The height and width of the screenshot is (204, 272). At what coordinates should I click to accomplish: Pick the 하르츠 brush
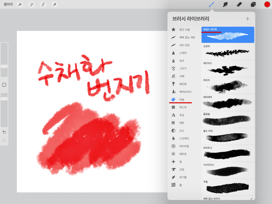(x=228, y=85)
